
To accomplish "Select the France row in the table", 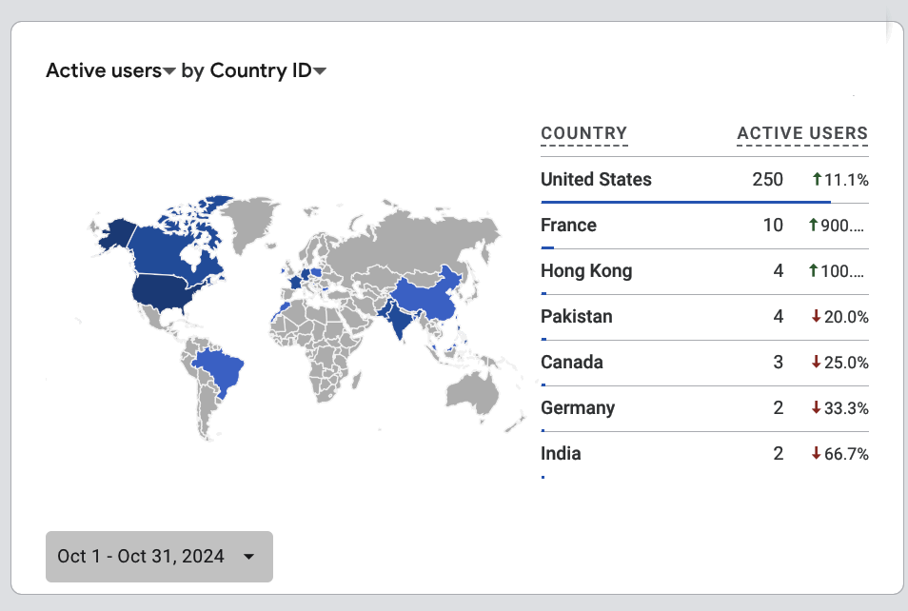I will (568, 226).
